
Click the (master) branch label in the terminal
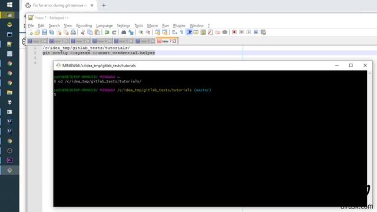click(203, 90)
